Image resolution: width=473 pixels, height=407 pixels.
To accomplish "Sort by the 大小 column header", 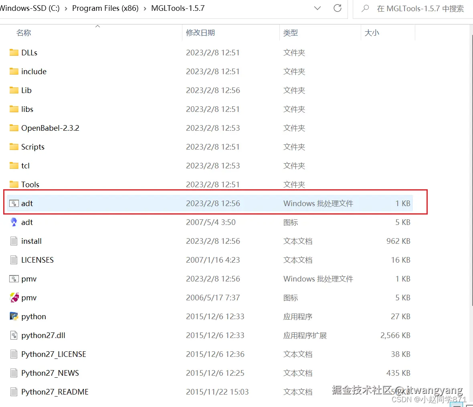I will (372, 32).
